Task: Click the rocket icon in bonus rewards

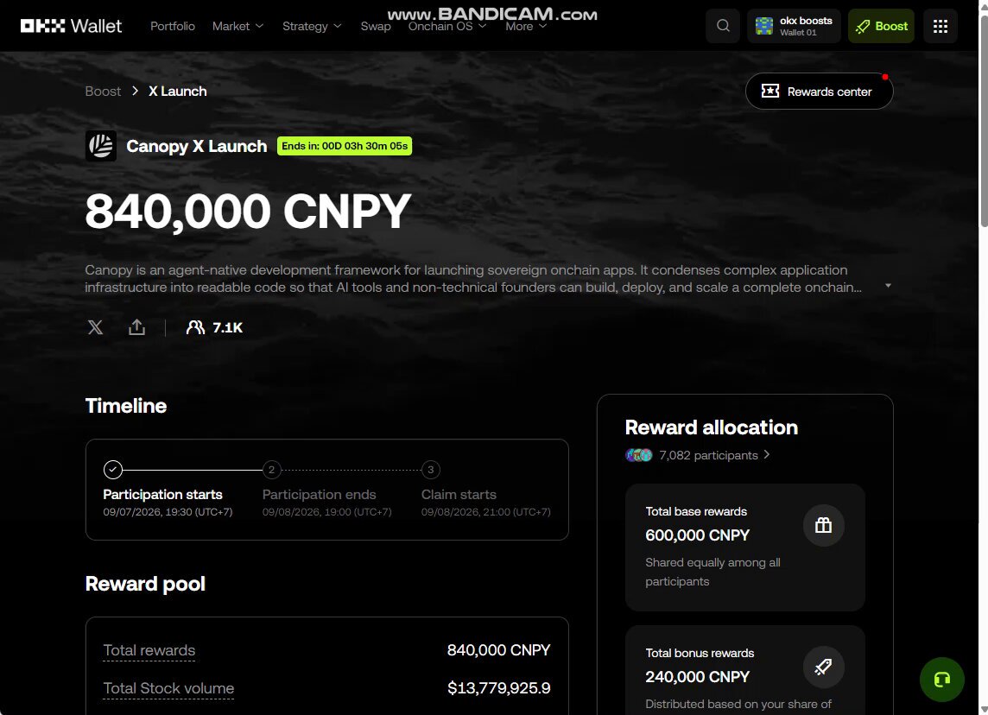Action: coord(824,668)
